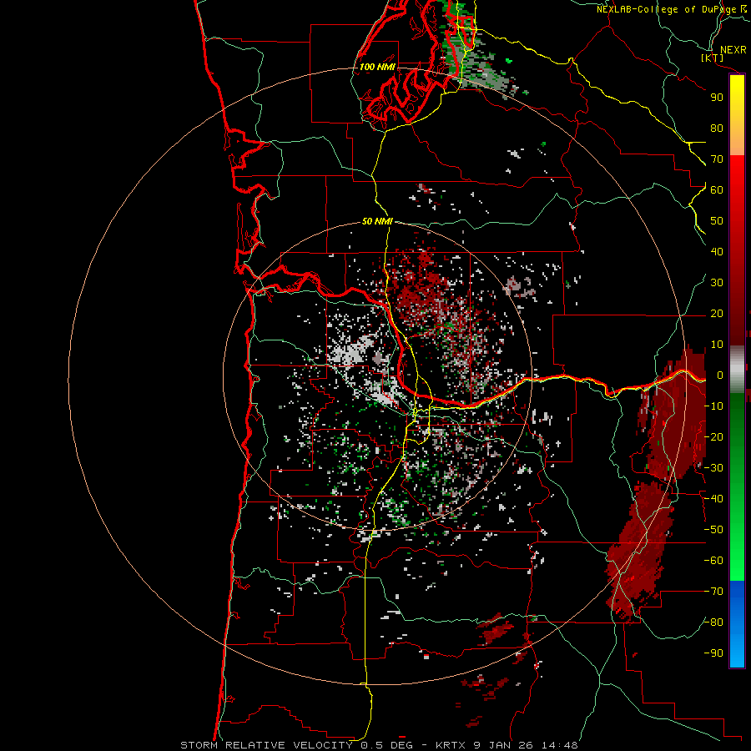Screen dimensions: 751x751
Task: Click the 0 knot label on scale
Action: [720, 375]
